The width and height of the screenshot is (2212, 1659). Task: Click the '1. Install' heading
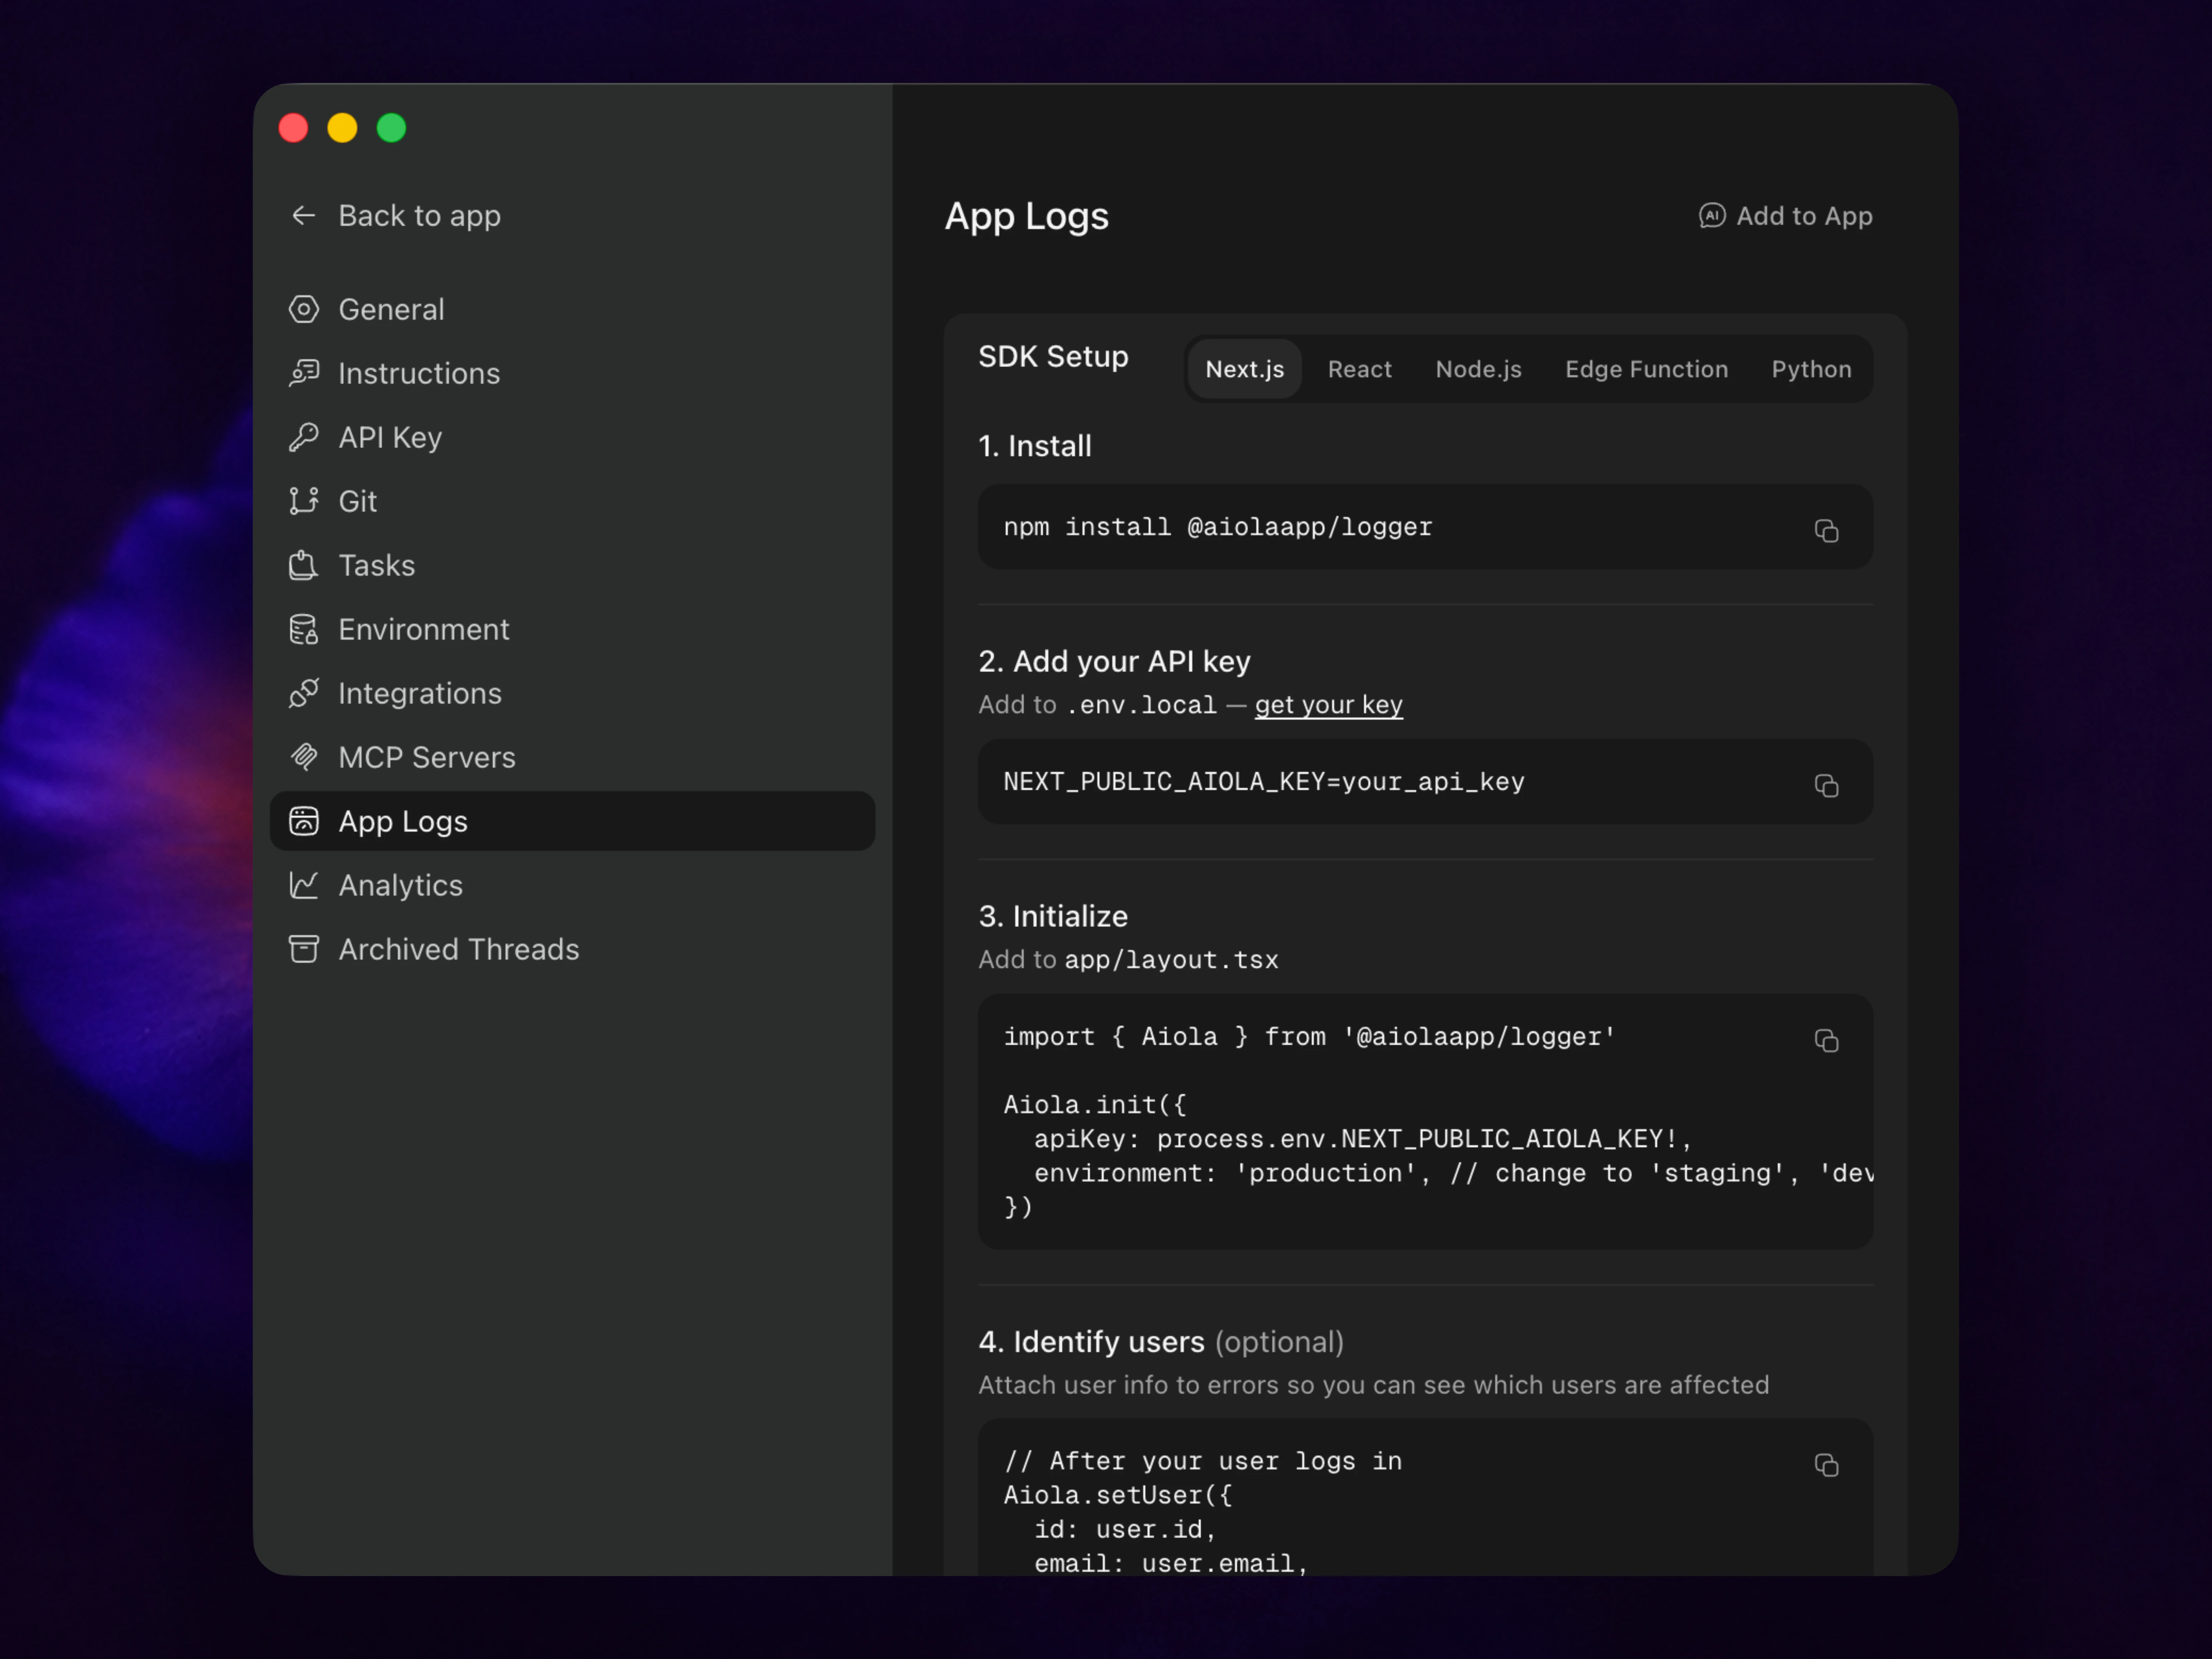1034,446
